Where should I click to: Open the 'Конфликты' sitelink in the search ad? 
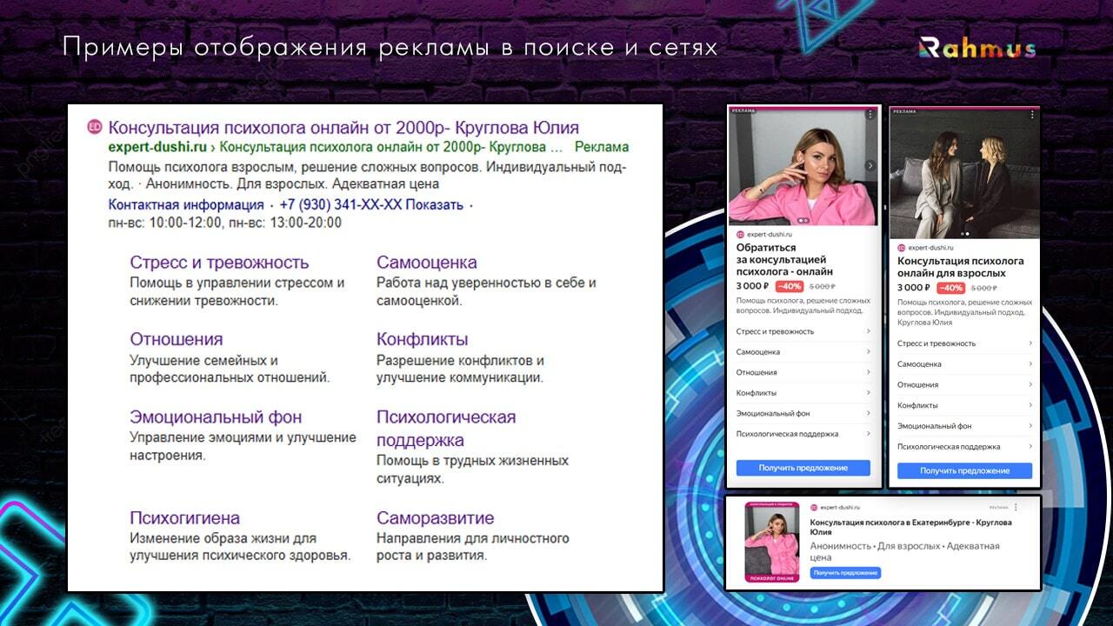click(x=423, y=339)
